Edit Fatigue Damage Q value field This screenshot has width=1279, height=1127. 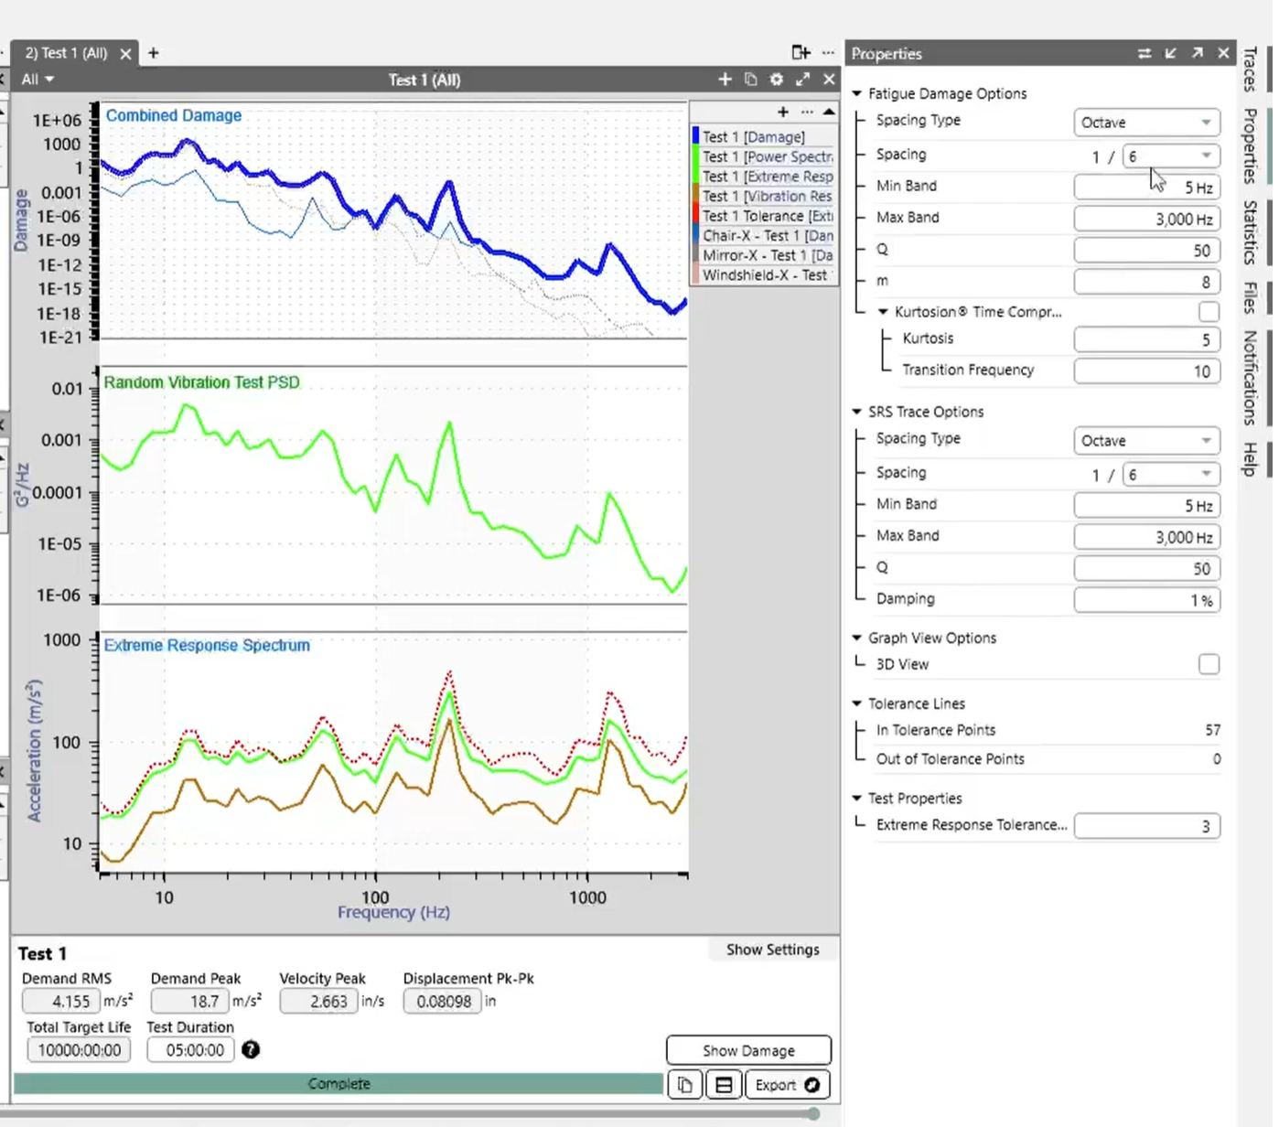click(x=1146, y=251)
